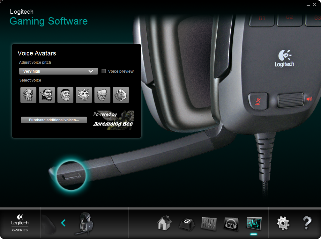321x239 pixels.
Task: Open the audio equalizer settings icon
Action: [x=209, y=223]
